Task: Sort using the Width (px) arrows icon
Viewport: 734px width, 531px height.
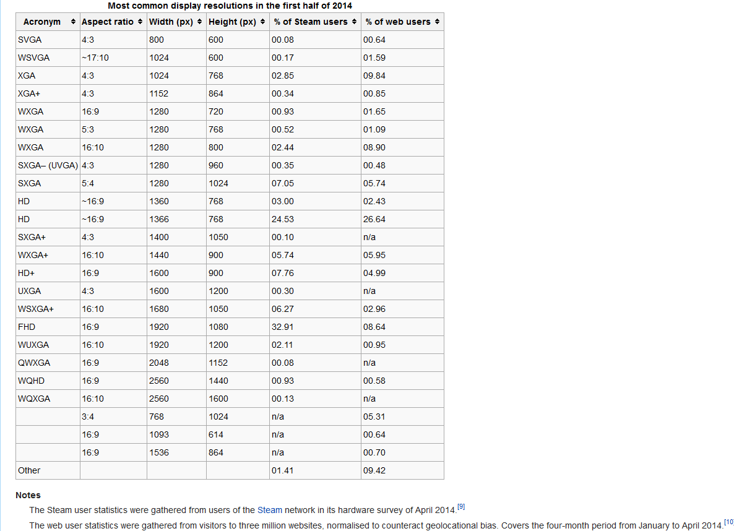Action: tap(199, 22)
